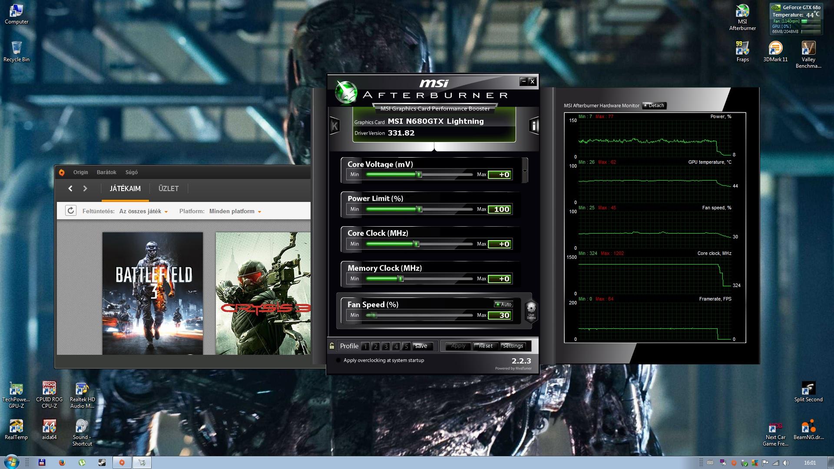This screenshot has height=469, width=834.
Task: Click uTorrent icon in taskbar
Action: click(82, 462)
